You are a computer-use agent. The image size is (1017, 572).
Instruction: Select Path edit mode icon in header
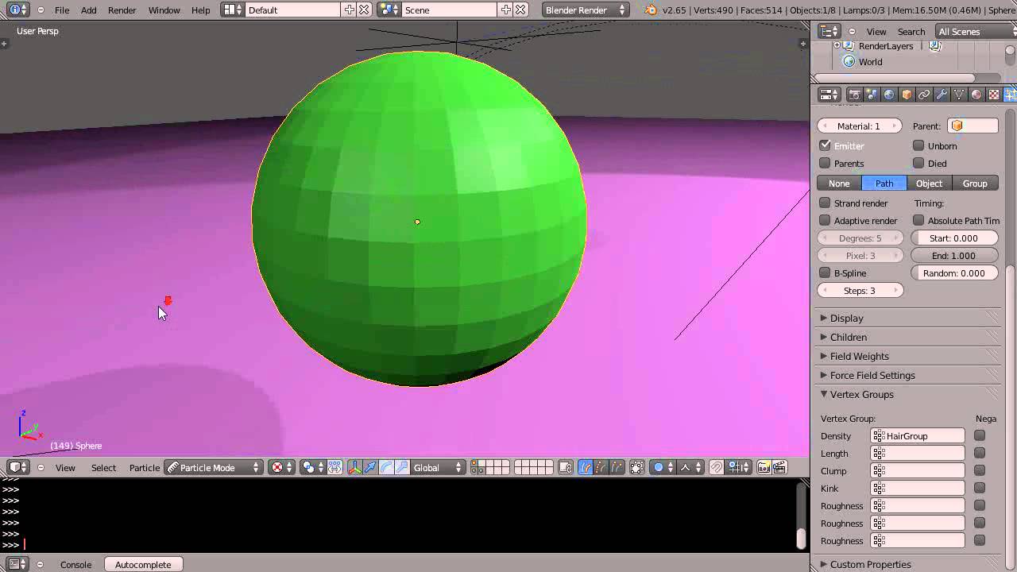(586, 467)
